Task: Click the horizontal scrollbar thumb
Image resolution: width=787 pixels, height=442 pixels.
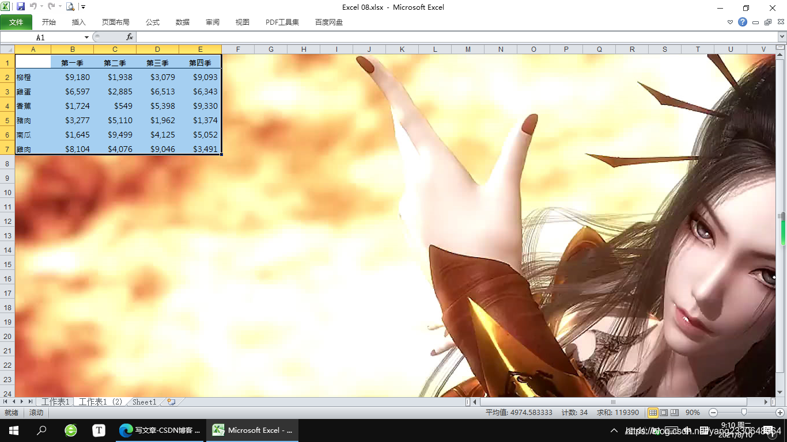Action: point(613,402)
